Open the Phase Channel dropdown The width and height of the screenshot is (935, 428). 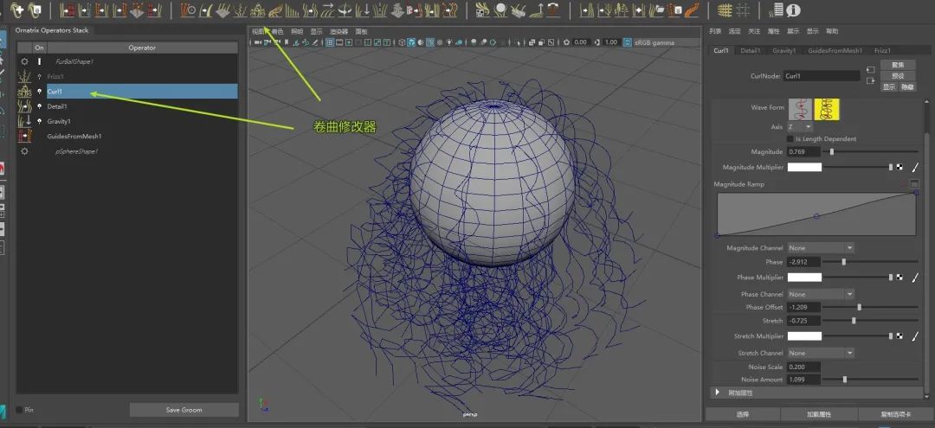pos(821,294)
